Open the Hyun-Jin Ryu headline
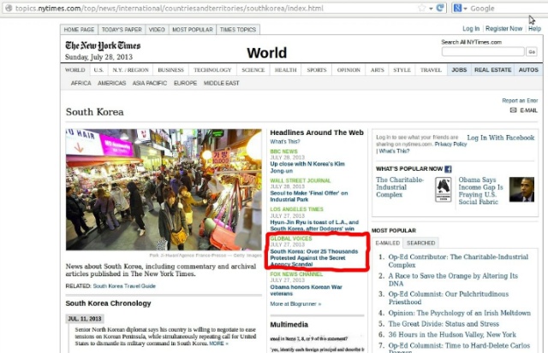This screenshot has height=353, width=548. [314, 226]
